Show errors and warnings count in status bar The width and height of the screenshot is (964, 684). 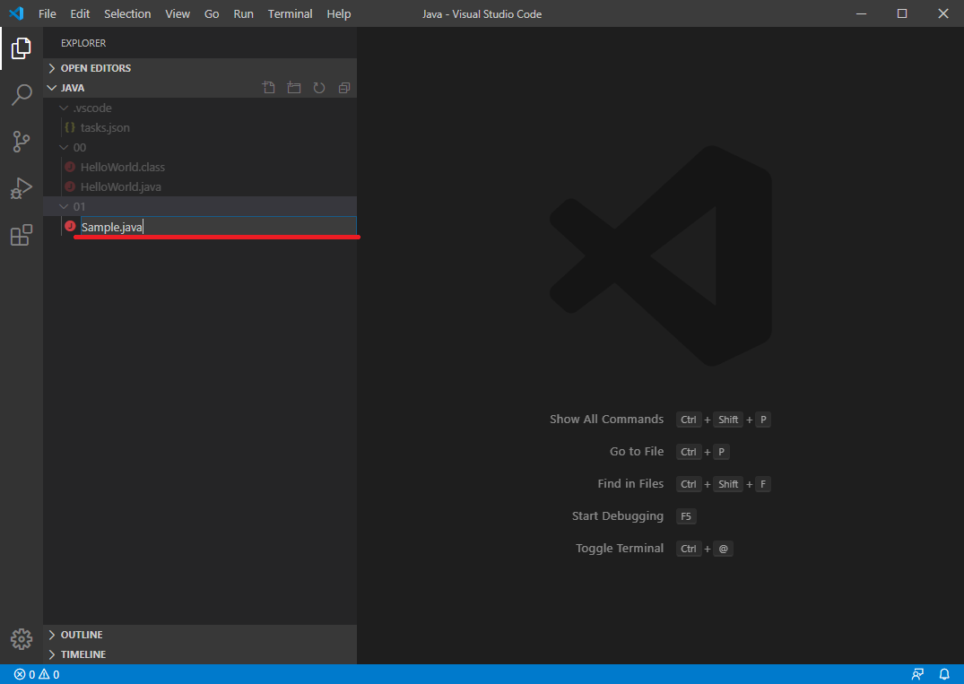37,674
